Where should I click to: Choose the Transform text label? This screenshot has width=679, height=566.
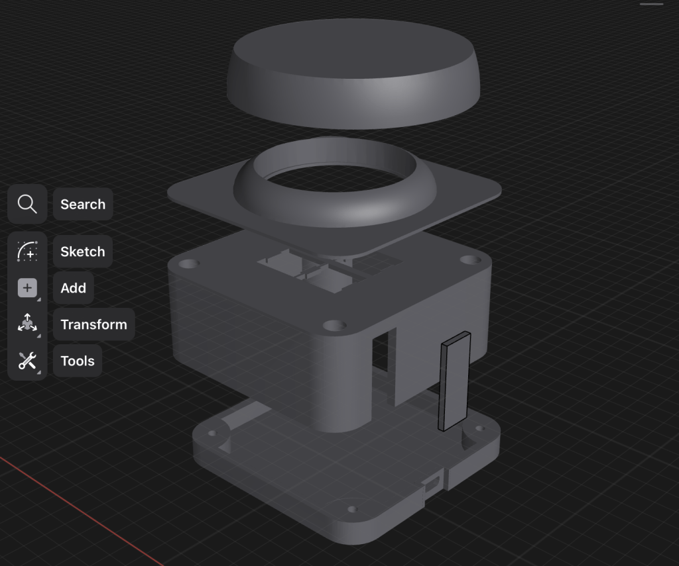(93, 324)
